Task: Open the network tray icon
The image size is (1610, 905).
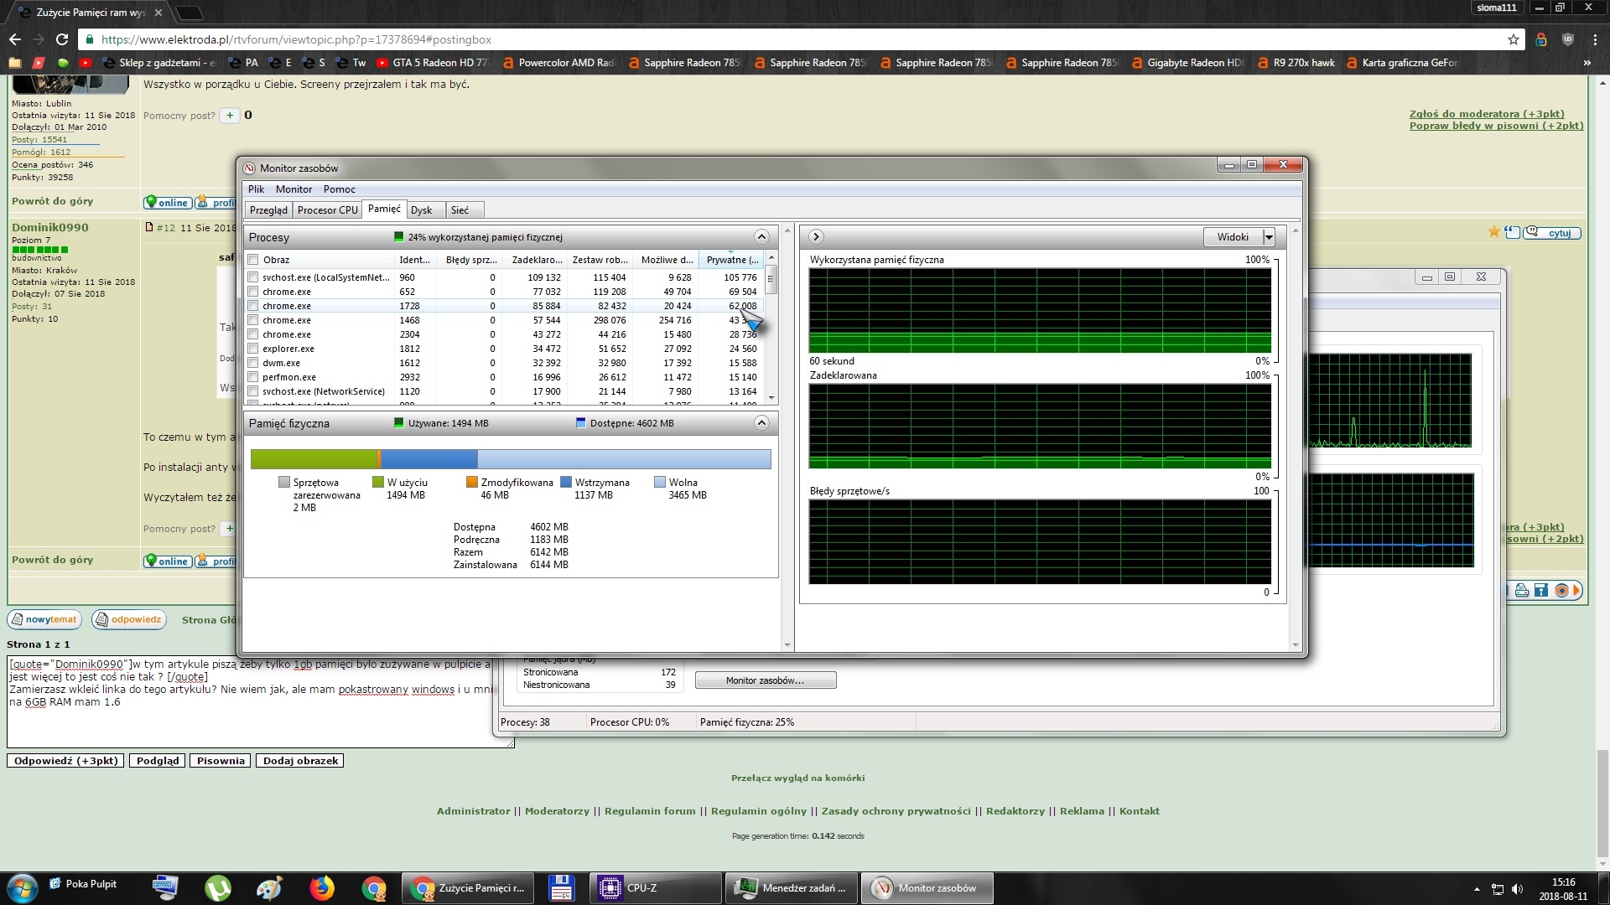Action: pos(1498,889)
